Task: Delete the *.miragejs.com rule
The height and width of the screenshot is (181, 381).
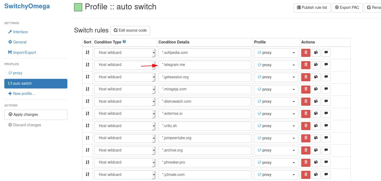Action: point(306,89)
